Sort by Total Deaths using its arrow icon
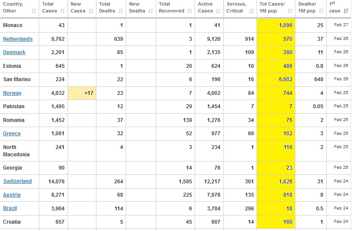Image resolution: width=353 pixels, height=231 pixels. point(121,11)
